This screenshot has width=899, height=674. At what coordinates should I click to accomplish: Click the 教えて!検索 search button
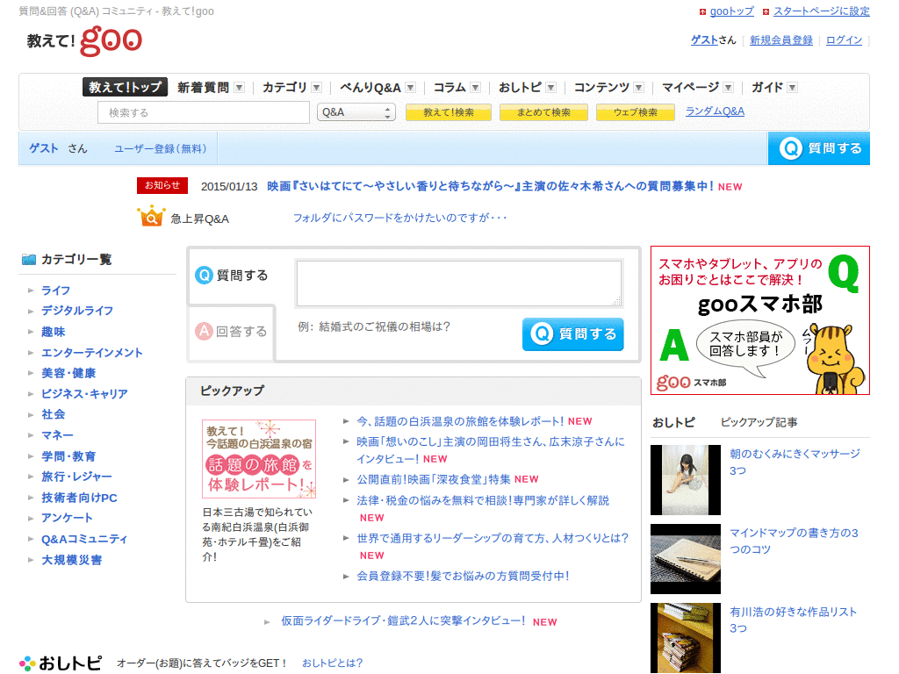click(449, 112)
